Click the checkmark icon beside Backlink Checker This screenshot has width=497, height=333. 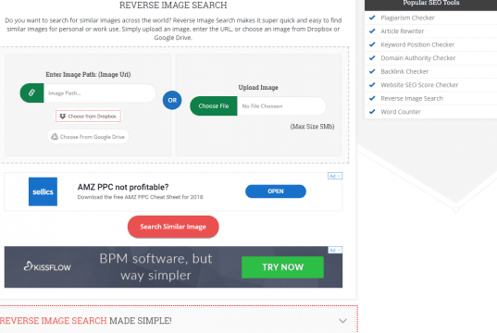(x=372, y=71)
